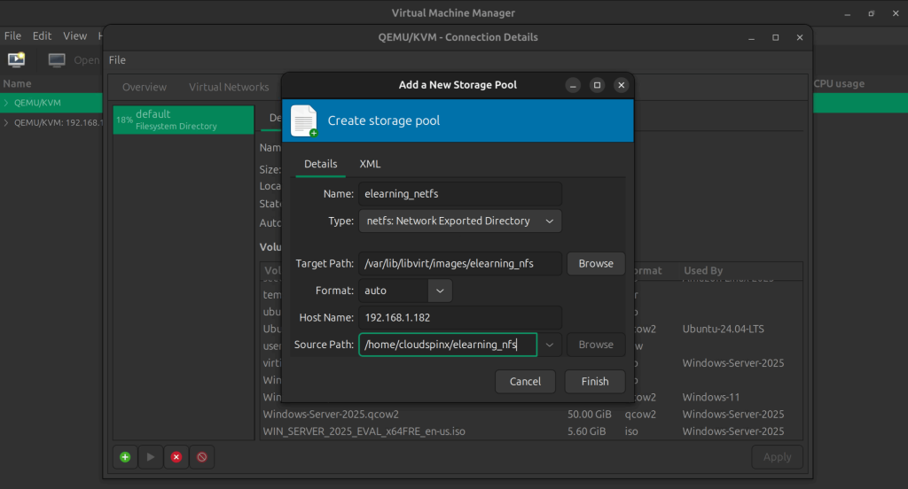Maximize the Add a New Storage Pool dialog
The image size is (908, 489).
tap(597, 85)
